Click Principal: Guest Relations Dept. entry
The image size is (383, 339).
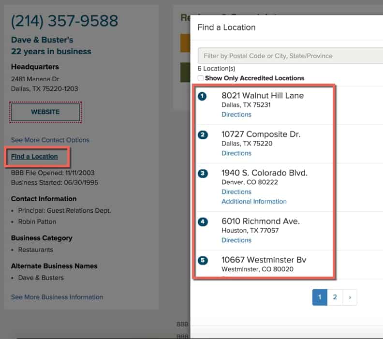click(x=64, y=210)
